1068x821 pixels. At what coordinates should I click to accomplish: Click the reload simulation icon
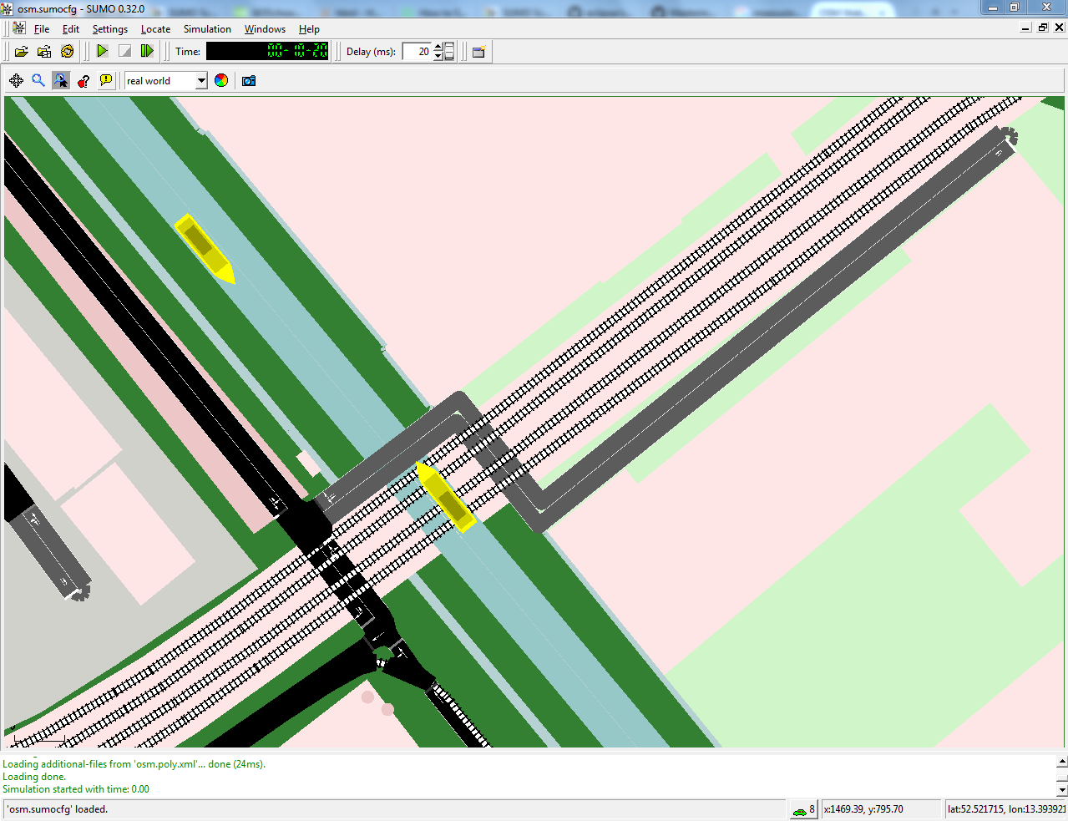[x=67, y=52]
